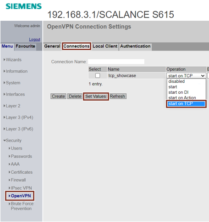Click the Select column header

[x=98, y=69]
